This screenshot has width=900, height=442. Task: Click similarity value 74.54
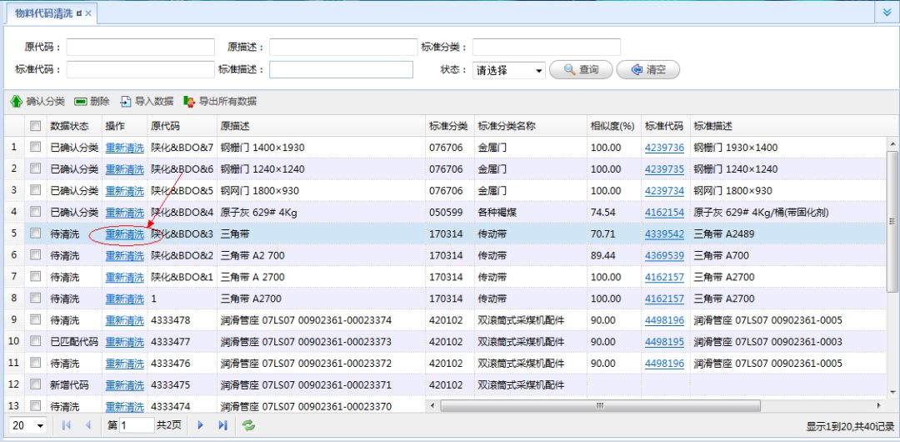[x=602, y=212]
